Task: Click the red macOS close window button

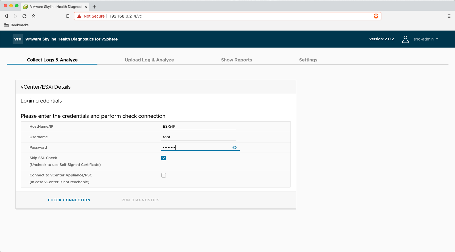Action: 5,6
